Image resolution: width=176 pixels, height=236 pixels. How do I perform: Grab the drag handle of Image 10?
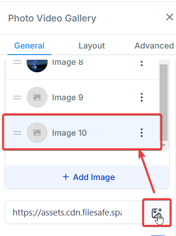17,133
